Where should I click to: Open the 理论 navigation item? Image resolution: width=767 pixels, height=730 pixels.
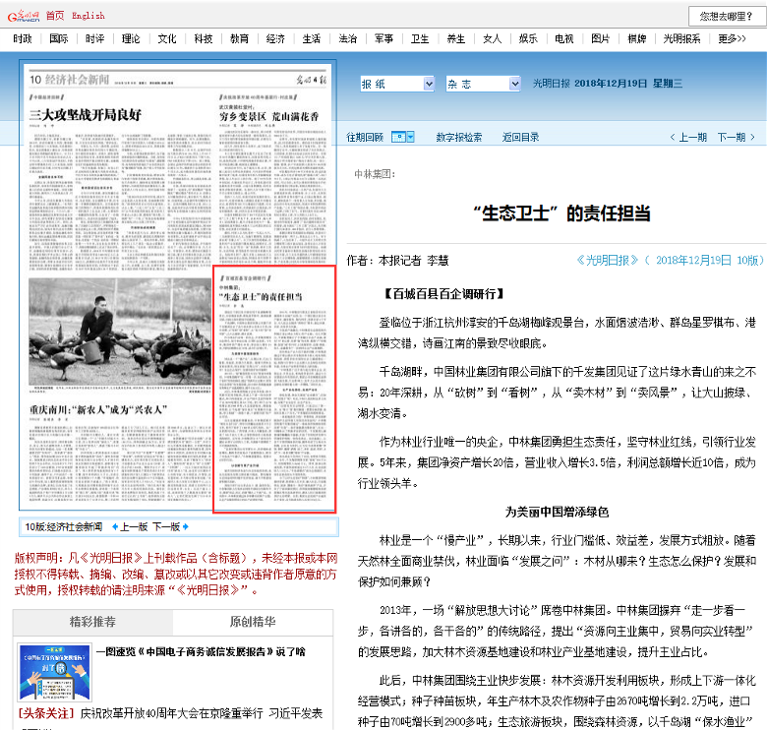coord(131,38)
